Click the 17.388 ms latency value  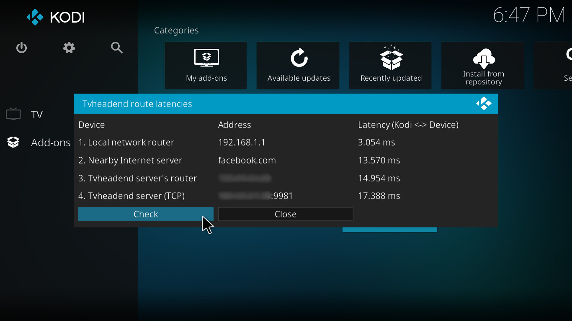[x=379, y=196]
